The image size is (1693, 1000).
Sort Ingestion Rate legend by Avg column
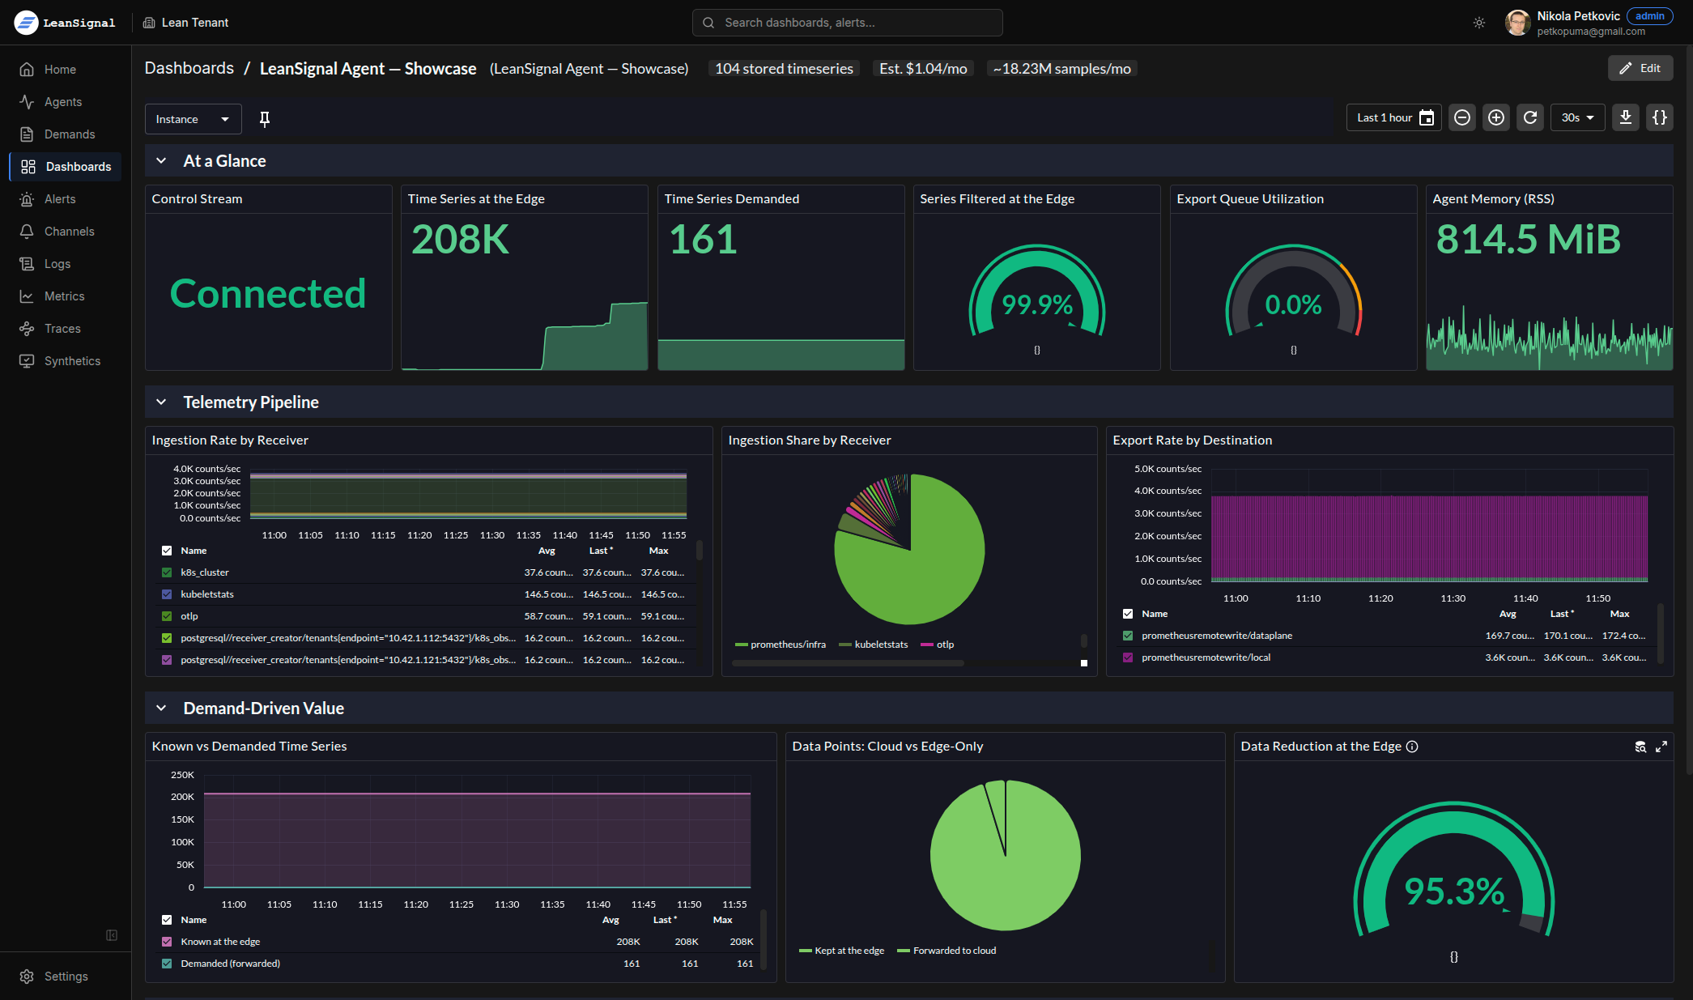pyautogui.click(x=547, y=551)
